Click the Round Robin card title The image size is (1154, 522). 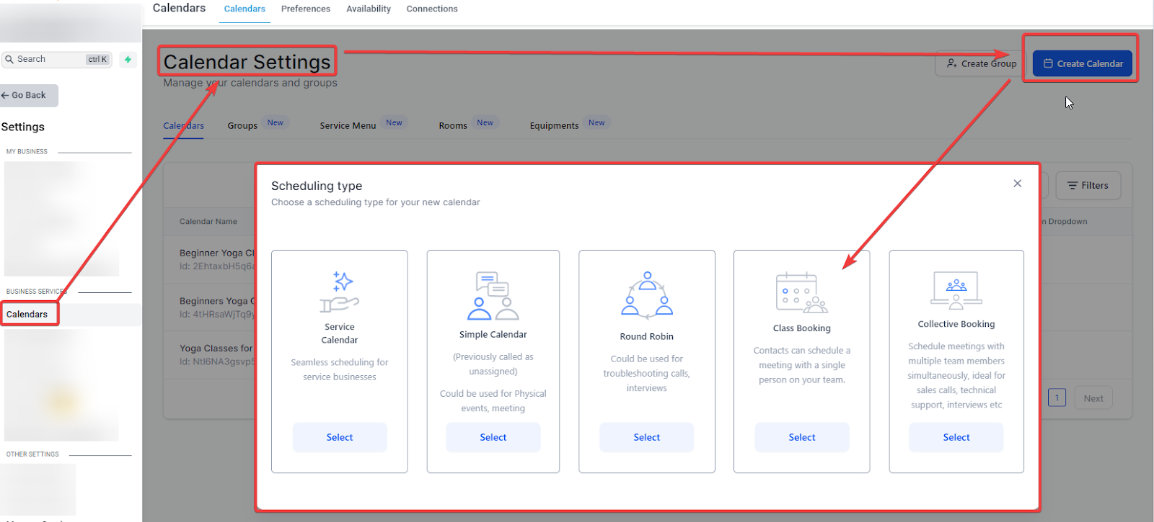647,336
